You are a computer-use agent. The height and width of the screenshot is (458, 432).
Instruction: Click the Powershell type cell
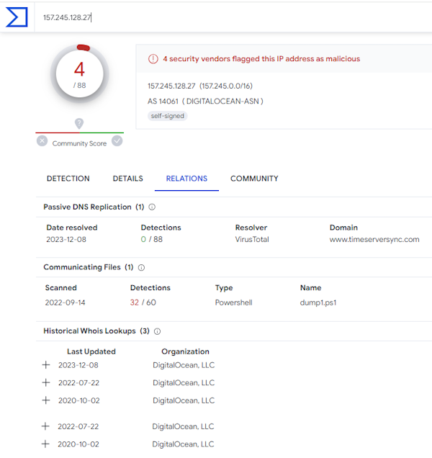pyautogui.click(x=234, y=302)
